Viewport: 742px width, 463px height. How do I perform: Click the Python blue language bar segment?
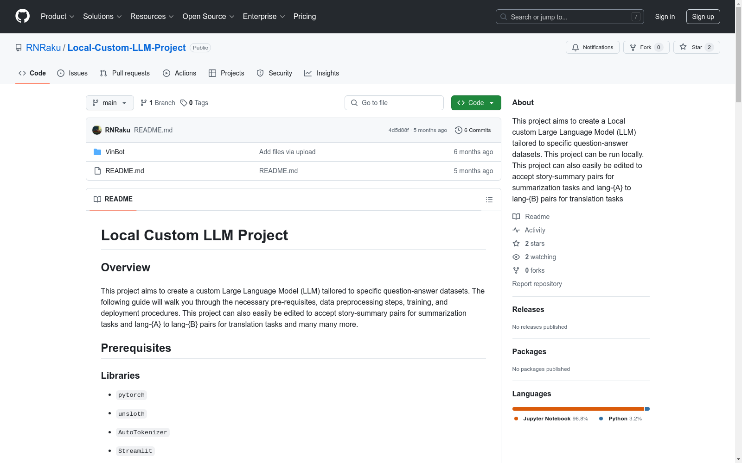647,409
